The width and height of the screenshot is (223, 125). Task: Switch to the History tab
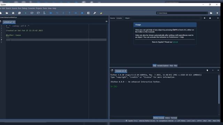pos(167,118)
